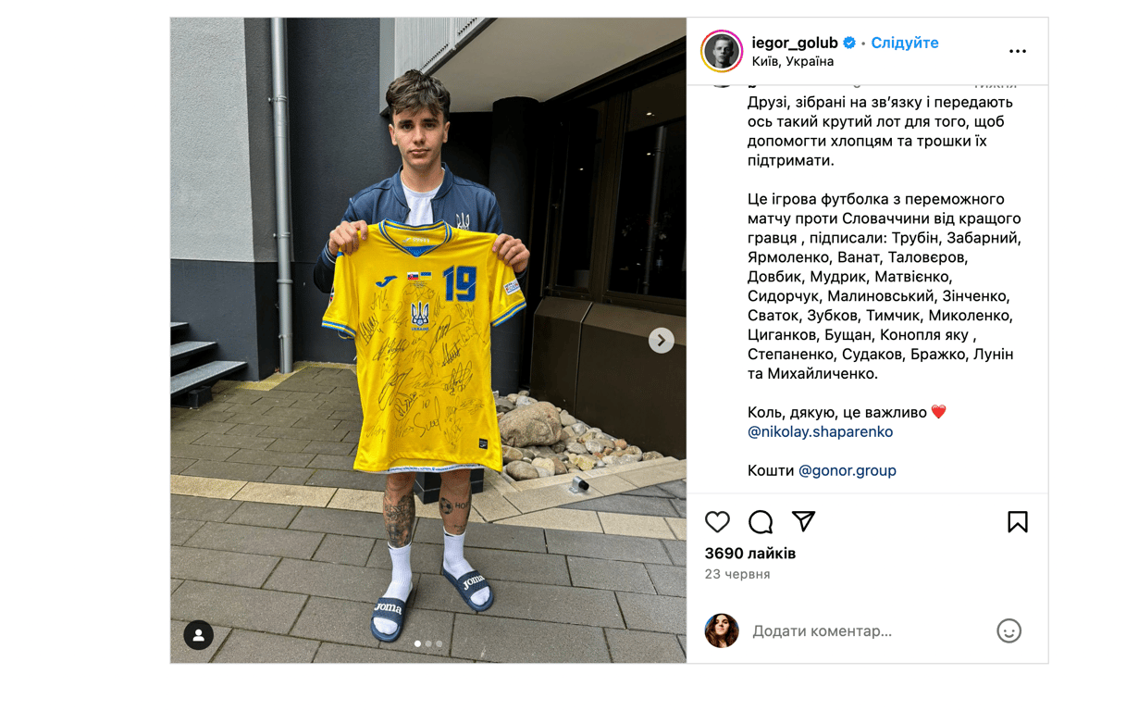This screenshot has height=711, width=1126.
Task: Open comments with the speech bubble icon
Action: click(x=761, y=522)
